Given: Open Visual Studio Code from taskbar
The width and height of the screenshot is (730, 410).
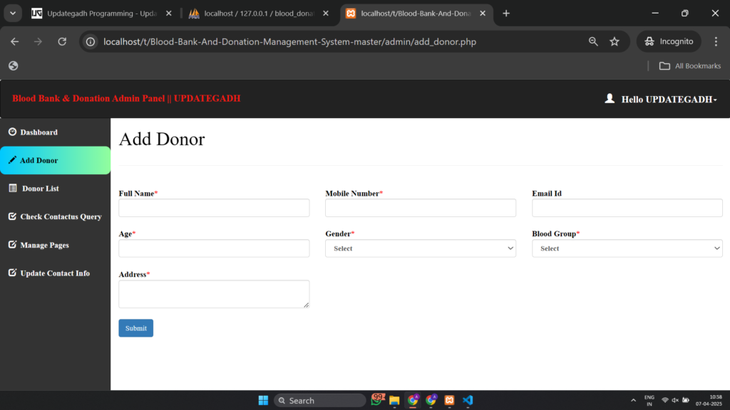Looking at the screenshot, I should 468,400.
